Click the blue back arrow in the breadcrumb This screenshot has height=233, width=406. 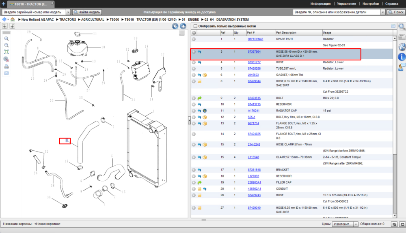click(4, 19)
